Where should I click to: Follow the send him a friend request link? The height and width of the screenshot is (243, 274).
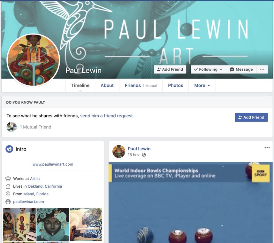(x=107, y=116)
